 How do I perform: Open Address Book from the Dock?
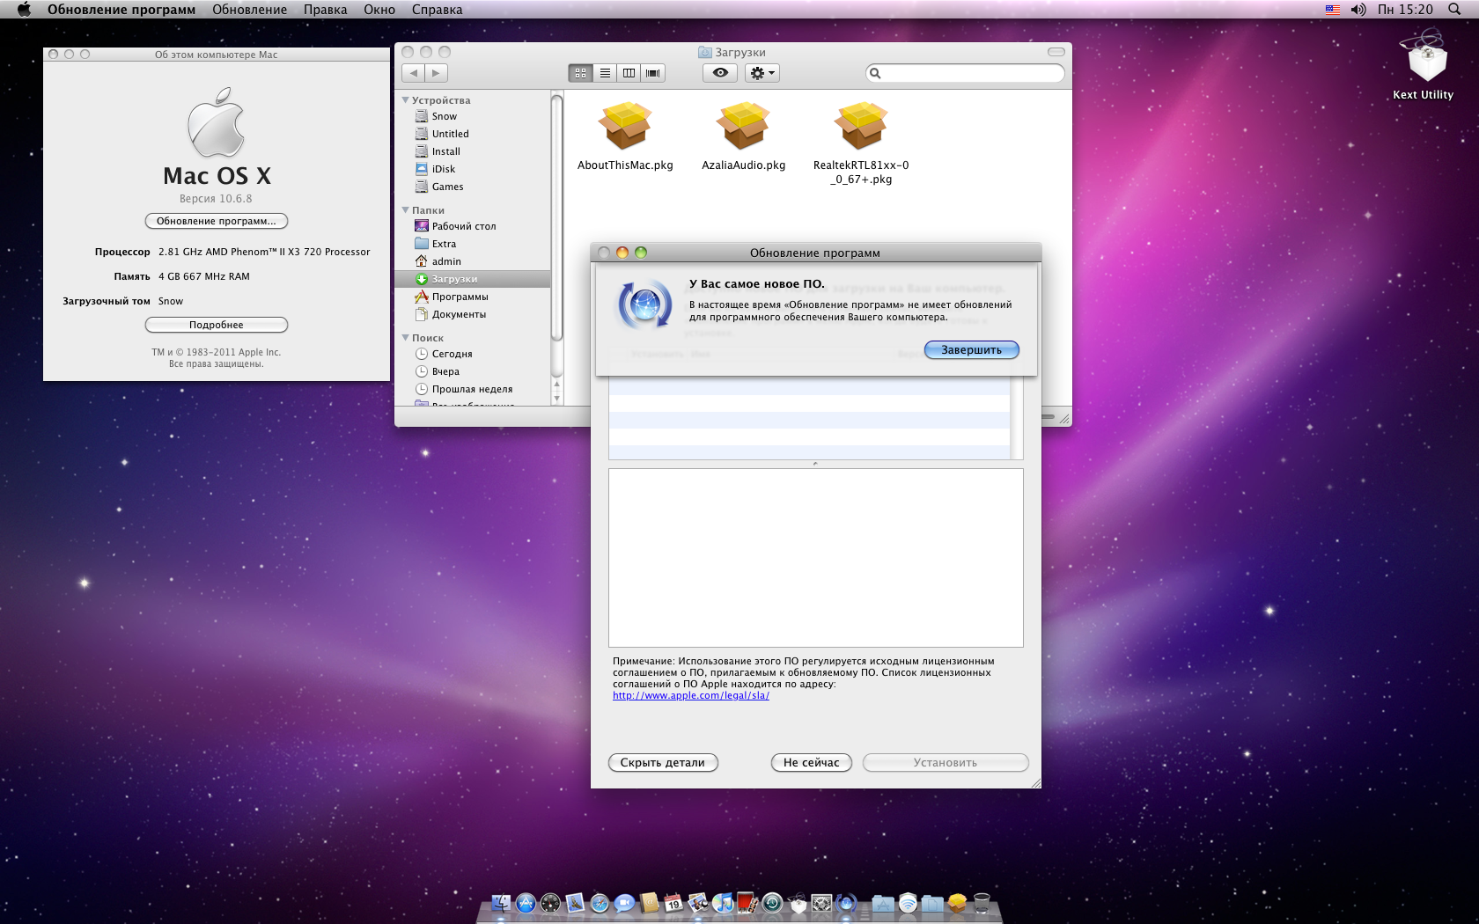[x=649, y=903]
